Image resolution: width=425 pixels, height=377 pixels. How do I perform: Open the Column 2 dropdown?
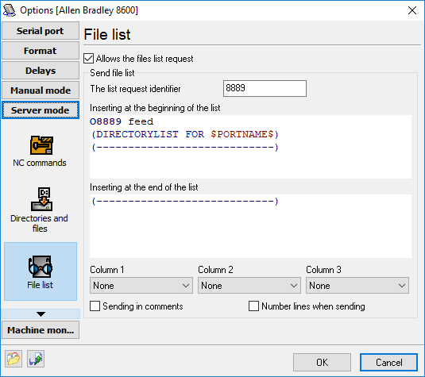249,286
